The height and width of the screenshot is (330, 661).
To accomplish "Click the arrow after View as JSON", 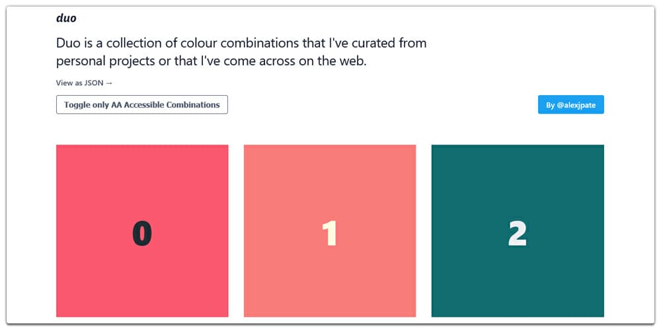I will click(x=110, y=83).
